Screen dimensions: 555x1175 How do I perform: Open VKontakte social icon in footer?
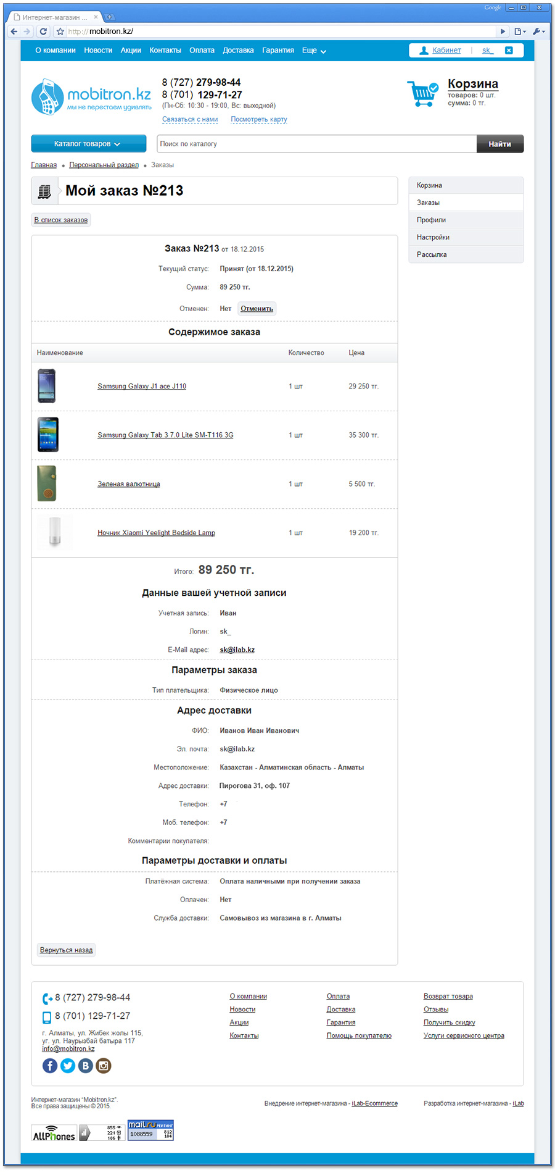[86, 1066]
